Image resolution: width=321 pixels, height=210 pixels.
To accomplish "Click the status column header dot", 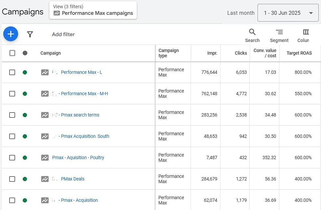I will point(25,53).
